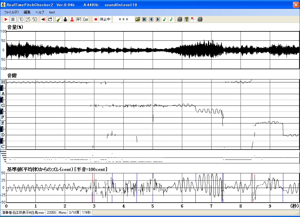Click the red record square icon
This screenshot has width=300, height=217.
point(96,19)
